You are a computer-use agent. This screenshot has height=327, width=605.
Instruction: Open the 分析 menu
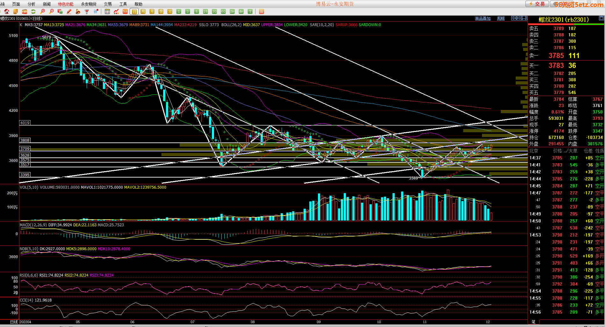pyautogui.click(x=32, y=4)
